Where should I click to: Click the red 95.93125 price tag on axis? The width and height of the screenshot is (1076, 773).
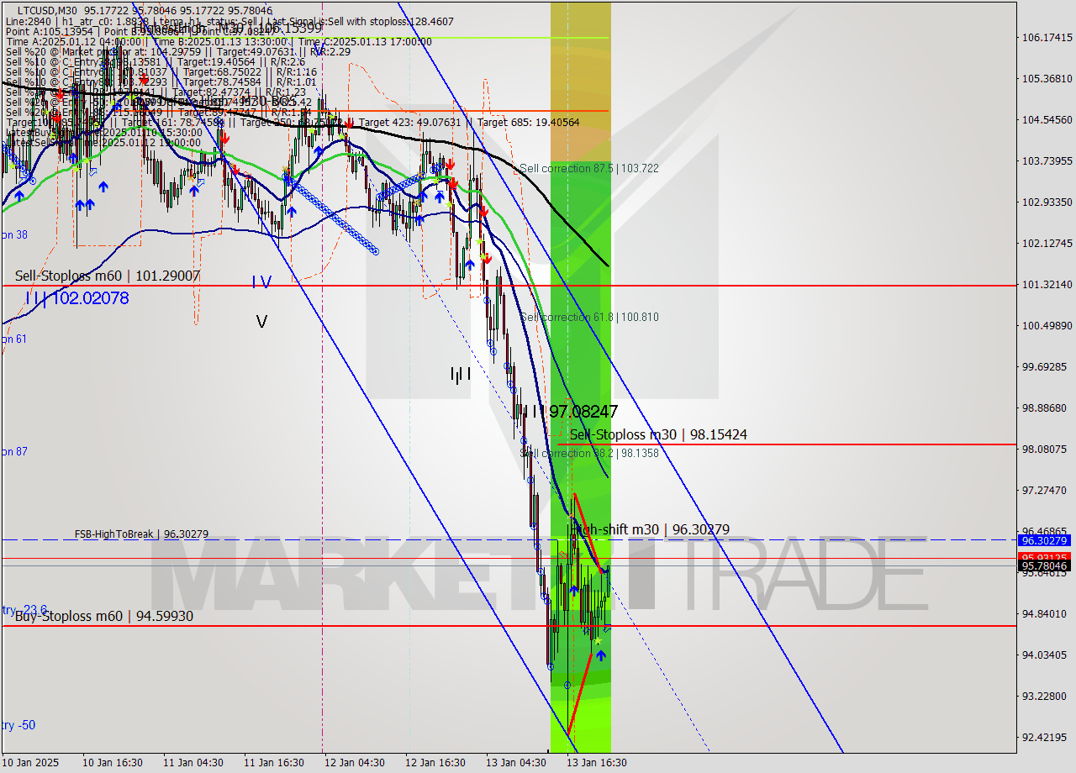tap(1044, 557)
